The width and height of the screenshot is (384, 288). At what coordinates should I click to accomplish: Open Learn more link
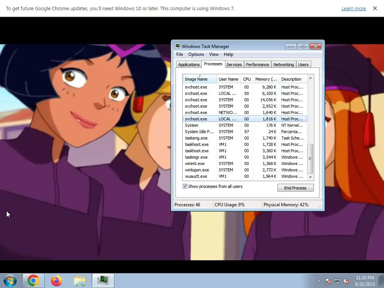pos(354,8)
